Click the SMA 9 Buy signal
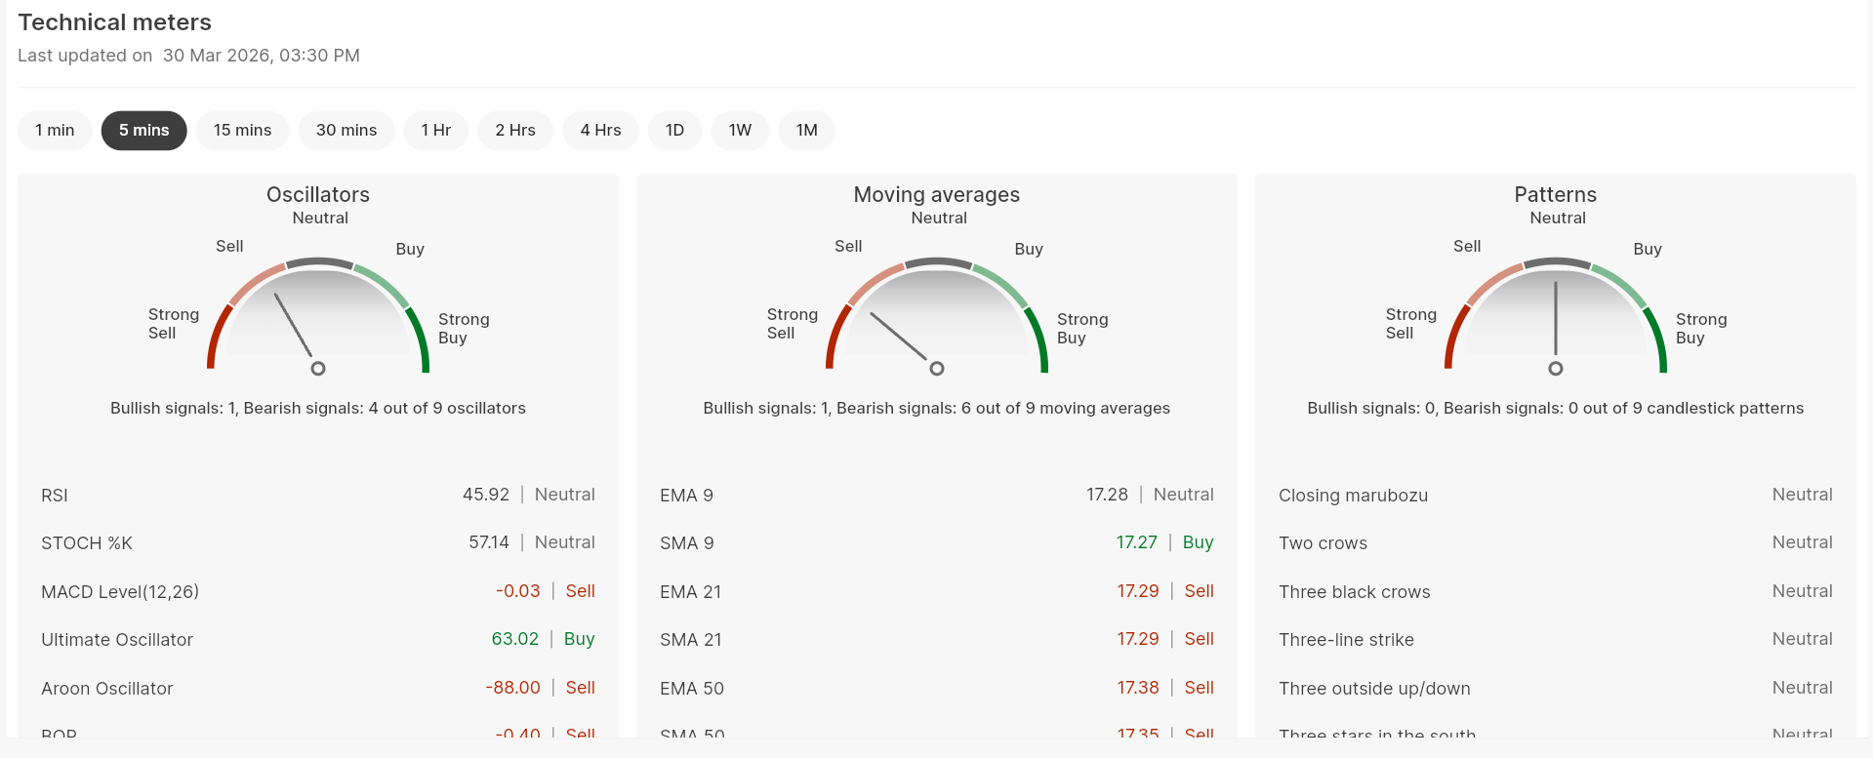 (x=1198, y=542)
